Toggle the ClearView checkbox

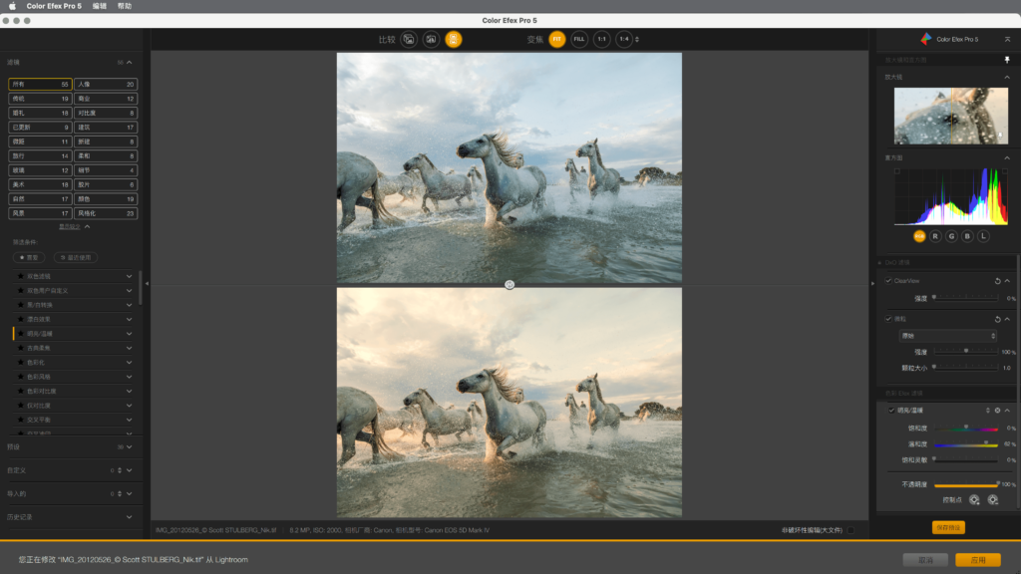pyautogui.click(x=888, y=280)
